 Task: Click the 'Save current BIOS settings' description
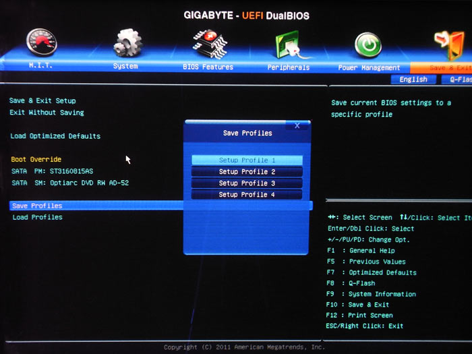coord(391,109)
